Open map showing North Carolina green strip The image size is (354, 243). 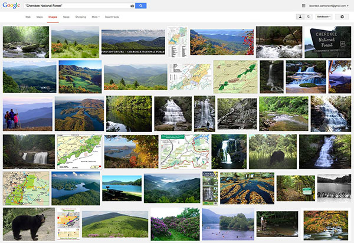pos(79,152)
